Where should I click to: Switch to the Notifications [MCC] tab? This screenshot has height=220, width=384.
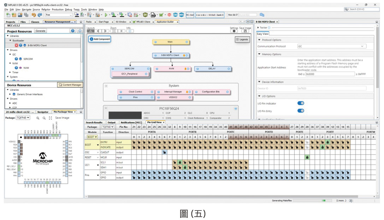[x=131, y=122]
